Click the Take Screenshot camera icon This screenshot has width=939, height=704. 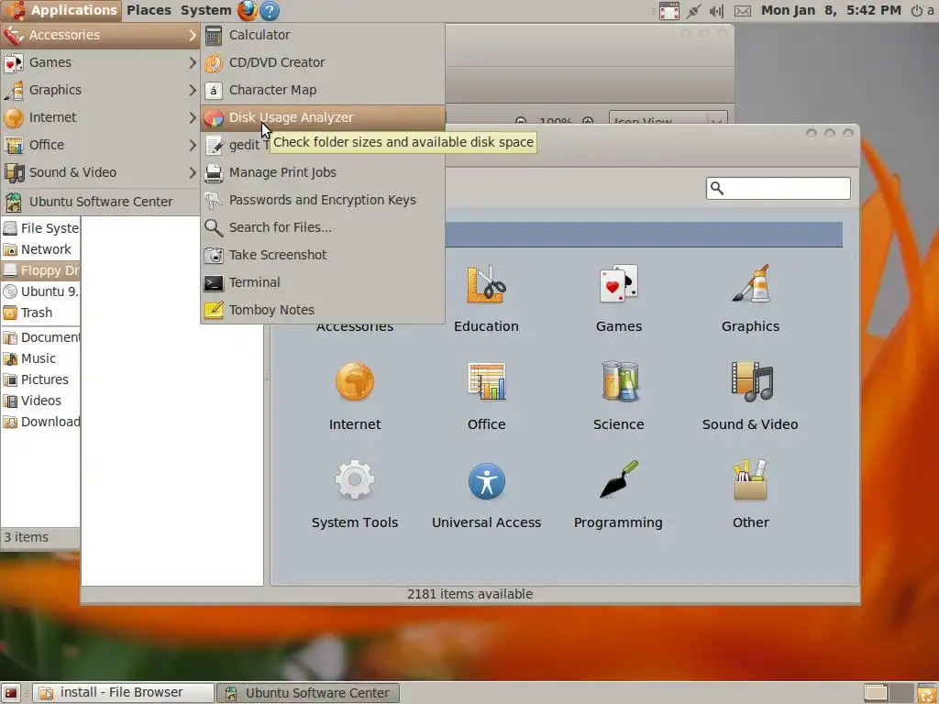pyautogui.click(x=213, y=256)
